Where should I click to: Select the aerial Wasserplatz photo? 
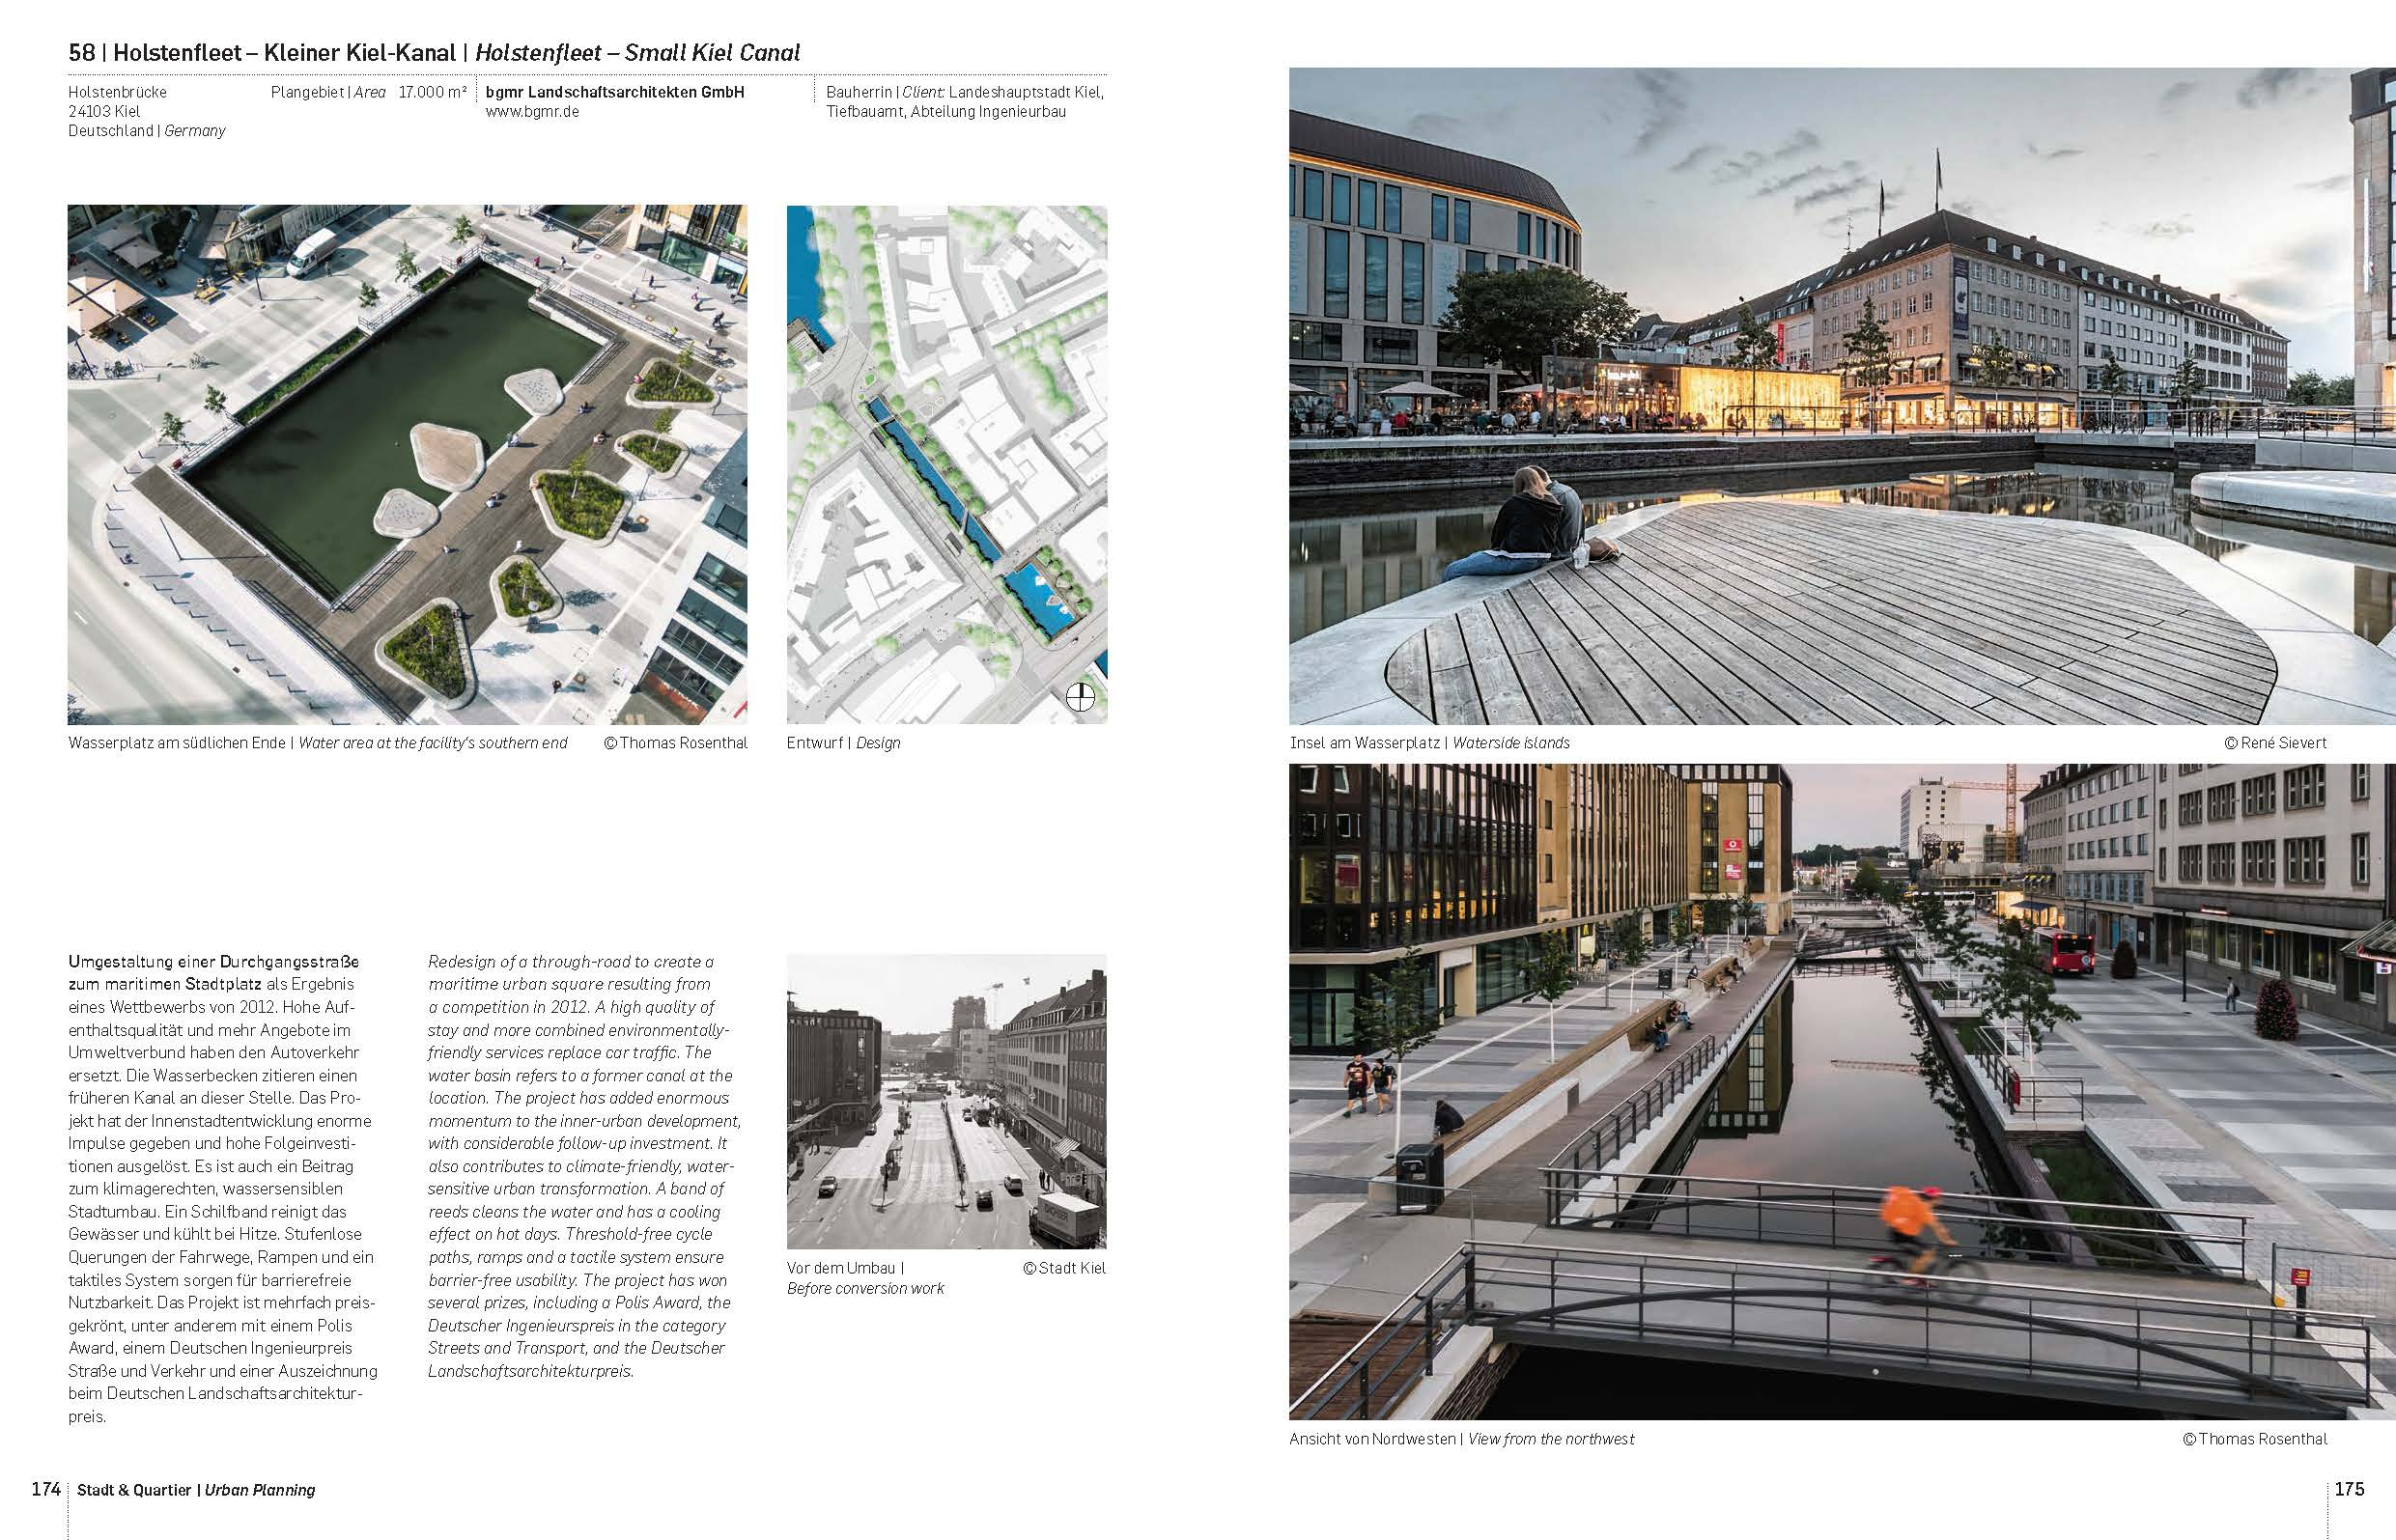pyautogui.click(x=407, y=465)
